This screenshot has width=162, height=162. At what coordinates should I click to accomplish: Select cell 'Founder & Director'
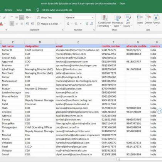40,89
